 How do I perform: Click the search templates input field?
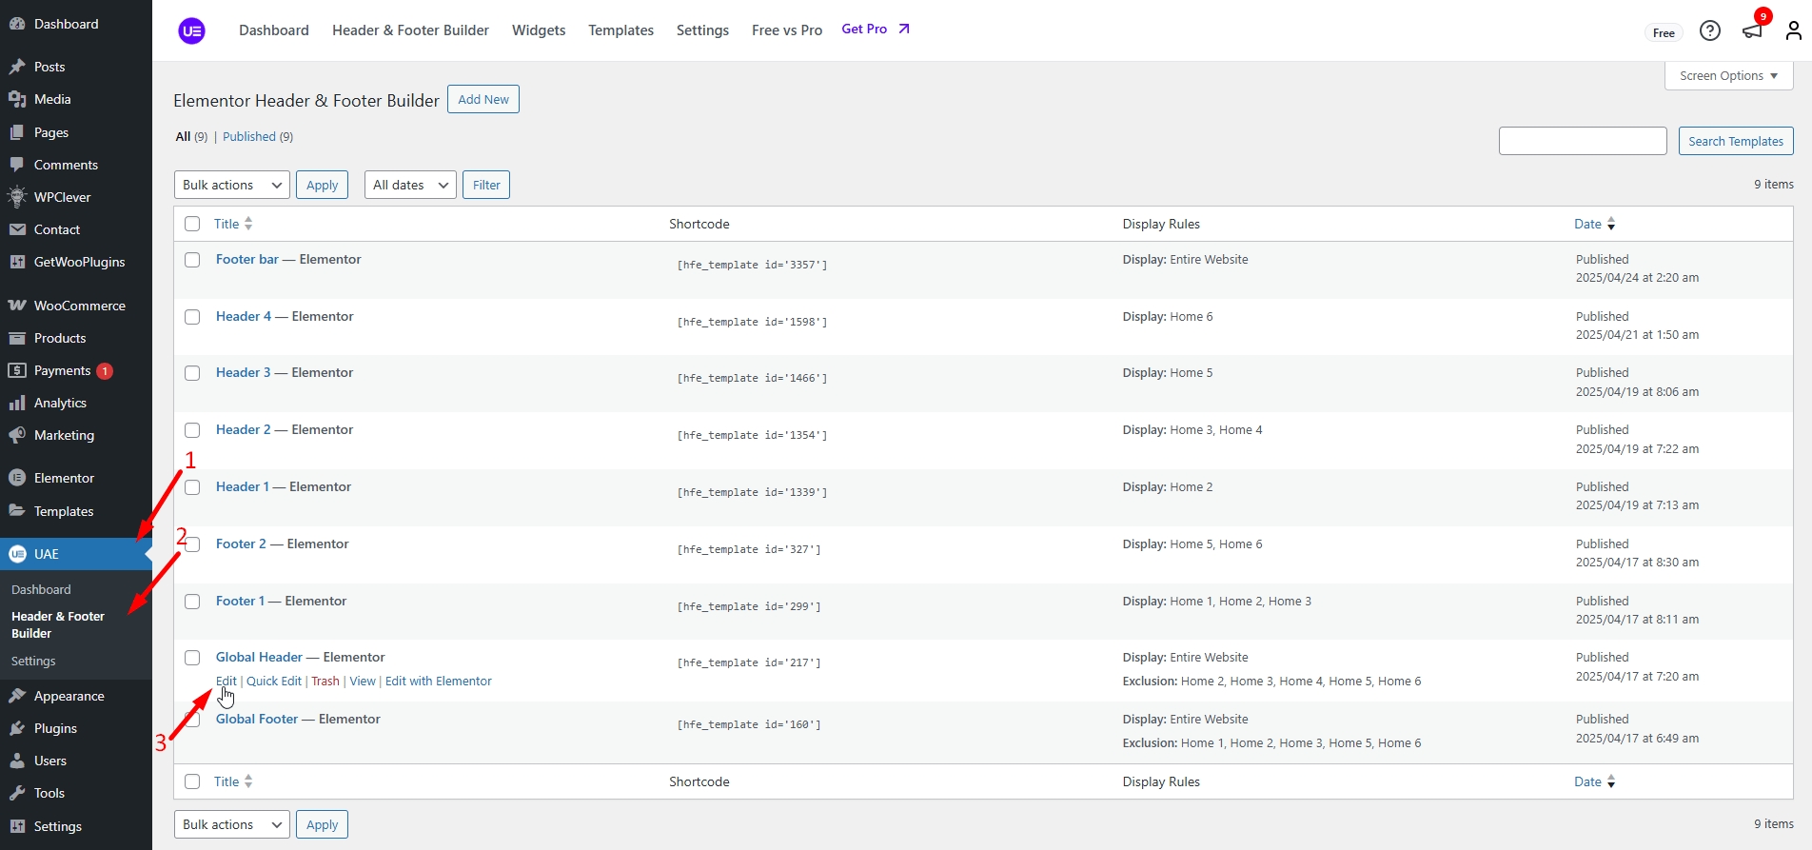tap(1582, 141)
